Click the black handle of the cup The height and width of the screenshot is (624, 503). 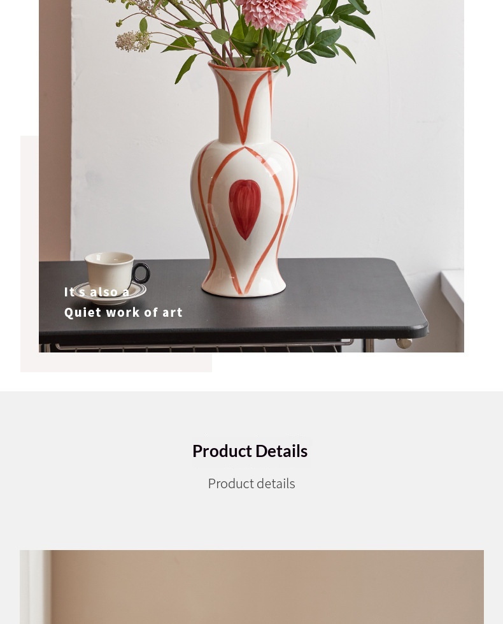(141, 273)
